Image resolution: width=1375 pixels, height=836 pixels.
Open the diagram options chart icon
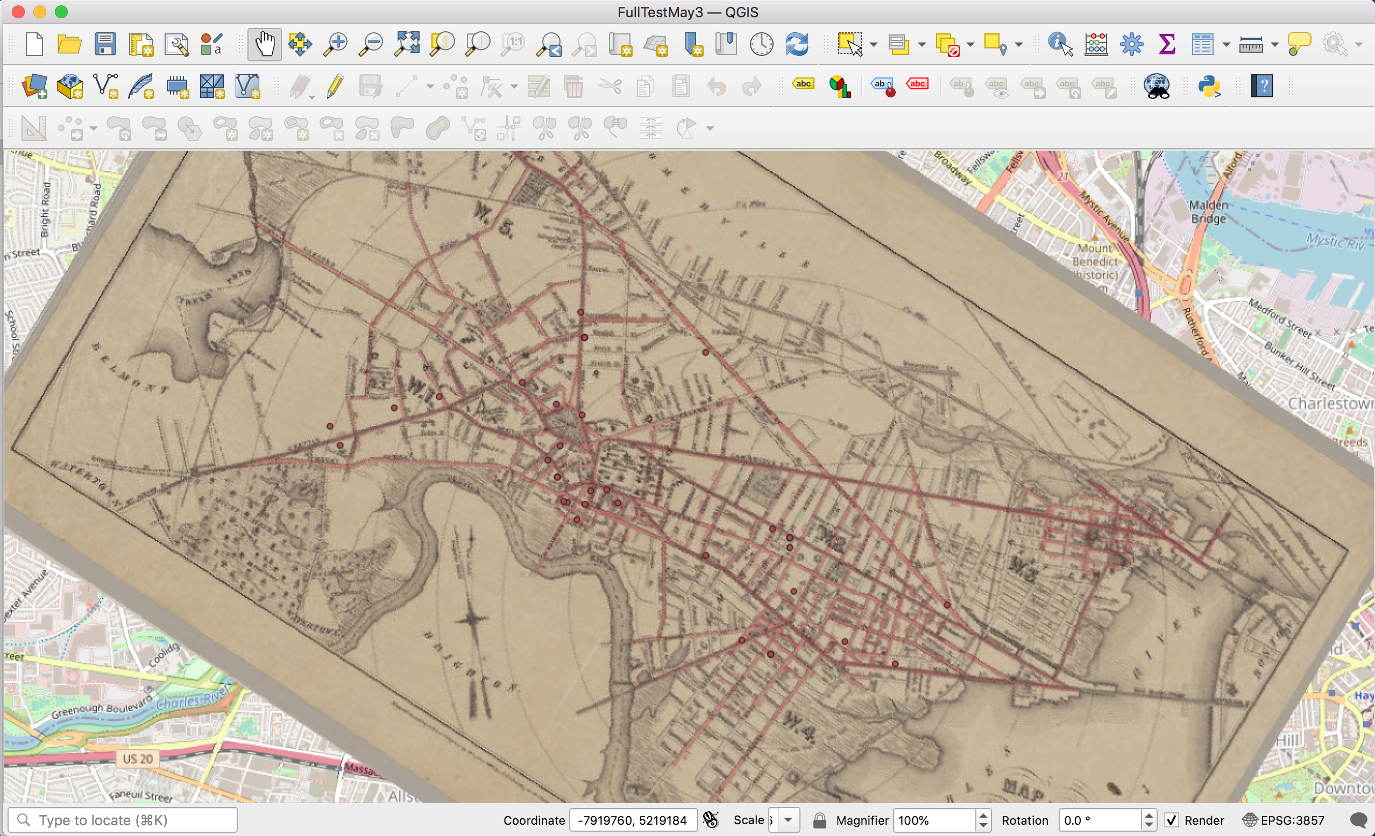click(x=840, y=87)
